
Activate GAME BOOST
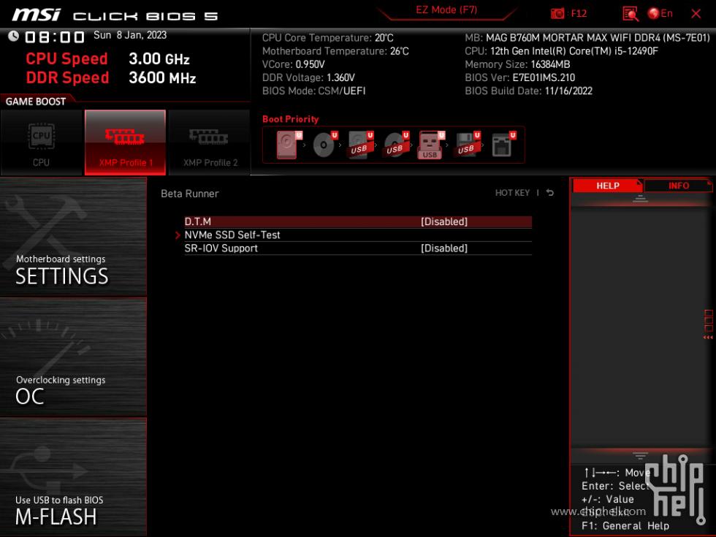36,102
